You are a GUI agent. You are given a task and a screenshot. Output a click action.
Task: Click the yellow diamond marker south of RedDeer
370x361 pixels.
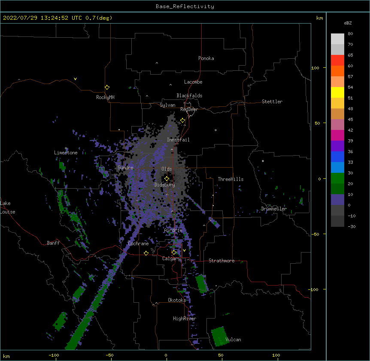[x=182, y=120]
